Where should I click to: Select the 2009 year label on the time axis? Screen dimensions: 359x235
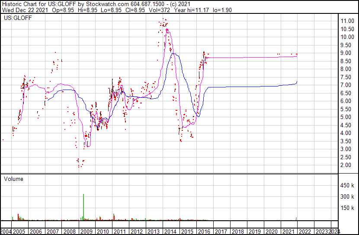tap(86, 232)
